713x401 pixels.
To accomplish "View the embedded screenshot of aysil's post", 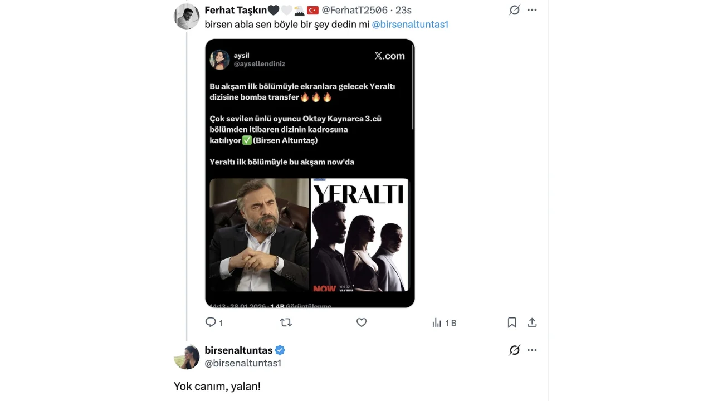I will coord(310,173).
